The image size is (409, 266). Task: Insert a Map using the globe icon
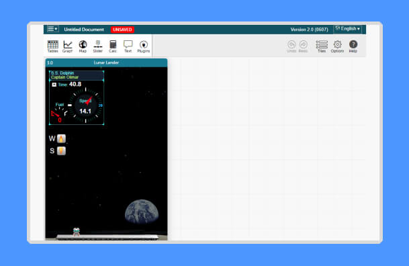(x=83, y=46)
